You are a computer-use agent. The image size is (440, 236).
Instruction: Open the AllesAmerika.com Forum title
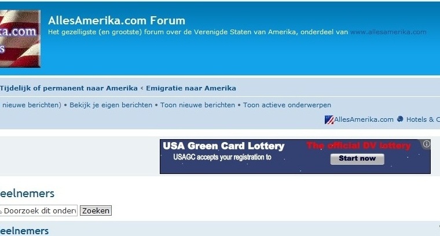tap(116, 20)
